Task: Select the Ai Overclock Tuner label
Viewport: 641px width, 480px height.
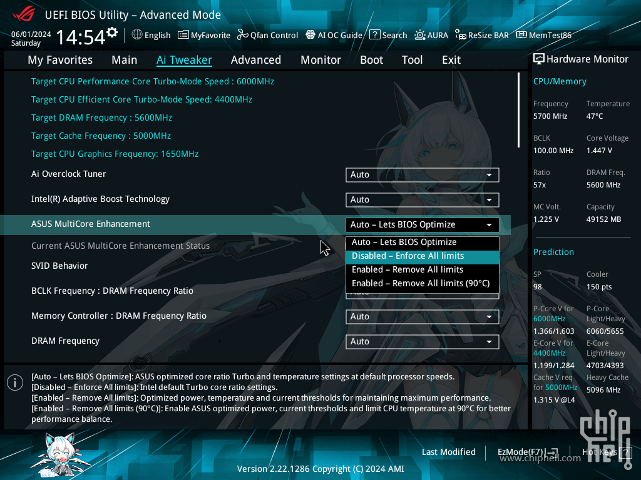Action: [x=69, y=174]
